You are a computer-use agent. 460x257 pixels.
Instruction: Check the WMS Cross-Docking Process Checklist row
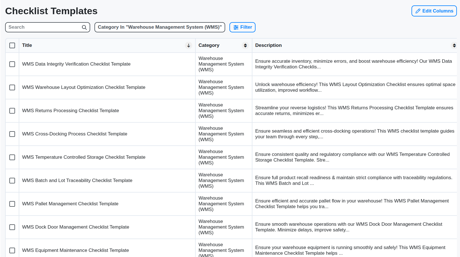coord(12,134)
